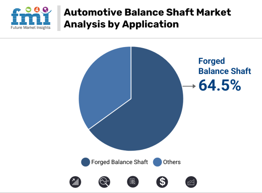
Task: Click the dollar sign icon
Action: pos(162,182)
